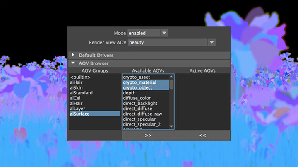Select aiStandard in AOV Groups list
The width and height of the screenshot is (298, 167).
coord(81,93)
